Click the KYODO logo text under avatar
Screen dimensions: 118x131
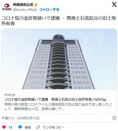(7, 9)
